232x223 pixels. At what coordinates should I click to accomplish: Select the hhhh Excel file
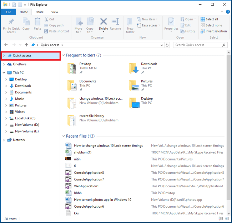78,193
